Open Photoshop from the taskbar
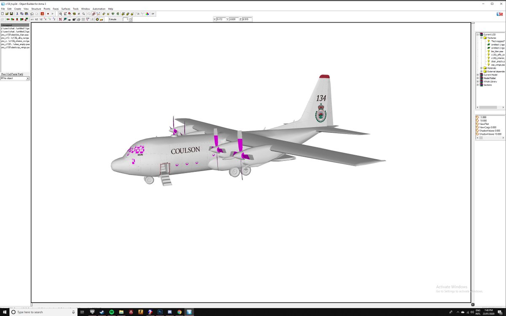 (x=160, y=312)
